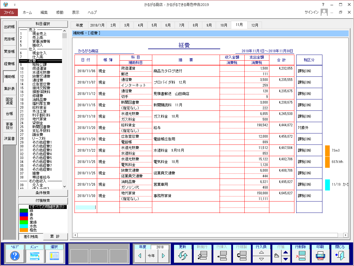Select 現金売上 in the account list
354x266 pixels.
40,34
